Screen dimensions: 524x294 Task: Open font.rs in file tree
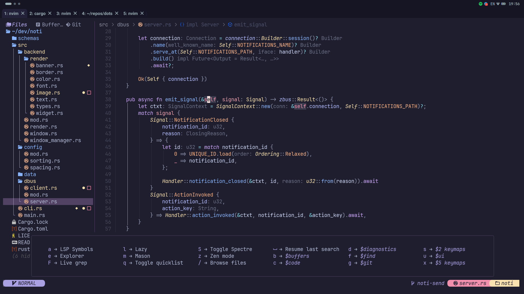click(x=43, y=86)
